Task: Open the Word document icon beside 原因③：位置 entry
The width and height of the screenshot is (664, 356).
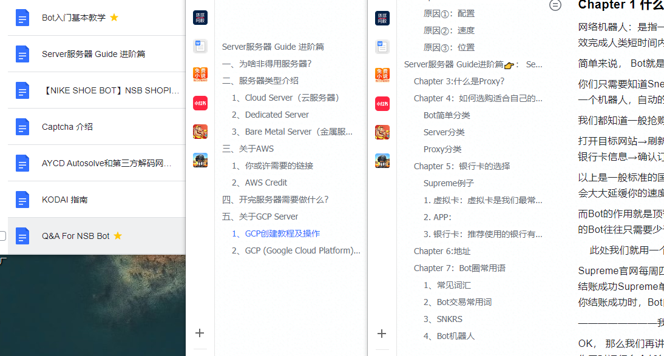Action: tap(382, 47)
